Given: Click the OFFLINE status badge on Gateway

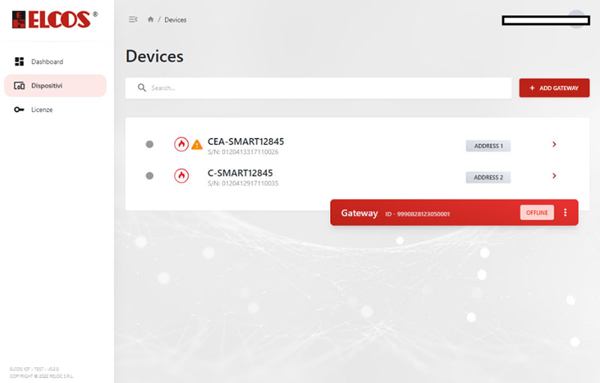Looking at the screenshot, I should tap(536, 213).
